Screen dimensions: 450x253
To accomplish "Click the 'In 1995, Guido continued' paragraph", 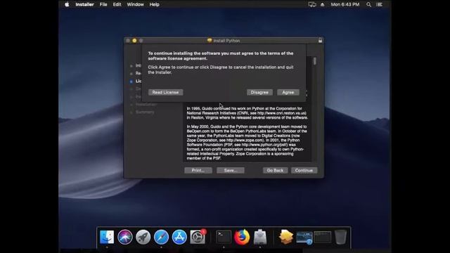I will point(247,113).
